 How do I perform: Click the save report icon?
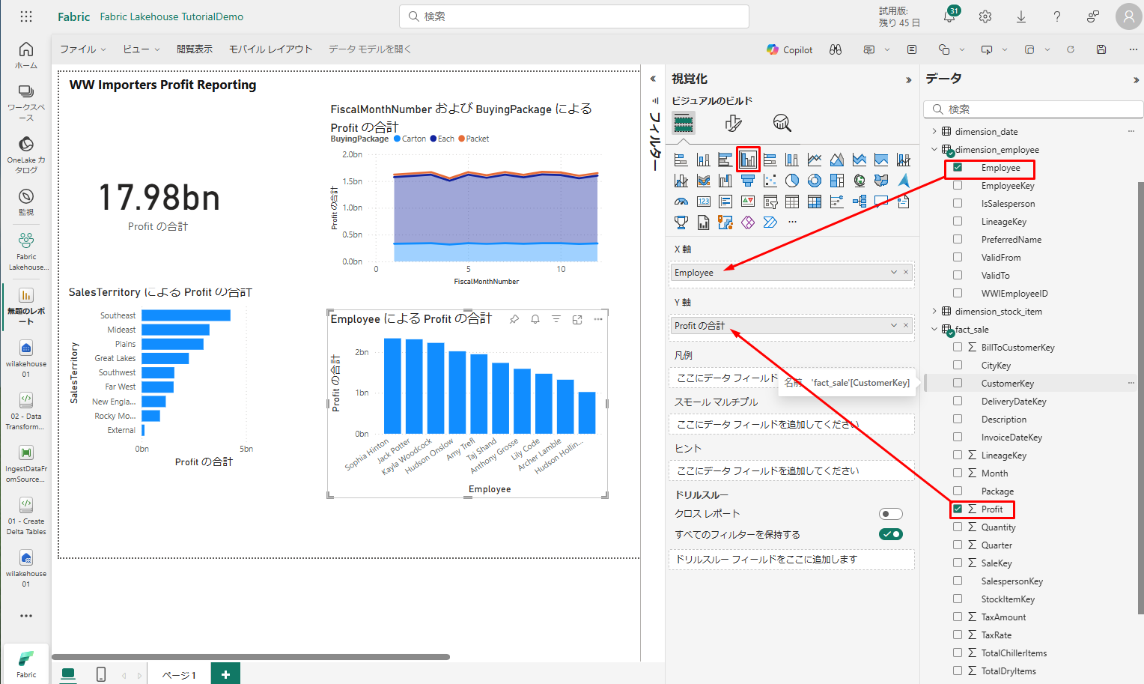(1101, 49)
